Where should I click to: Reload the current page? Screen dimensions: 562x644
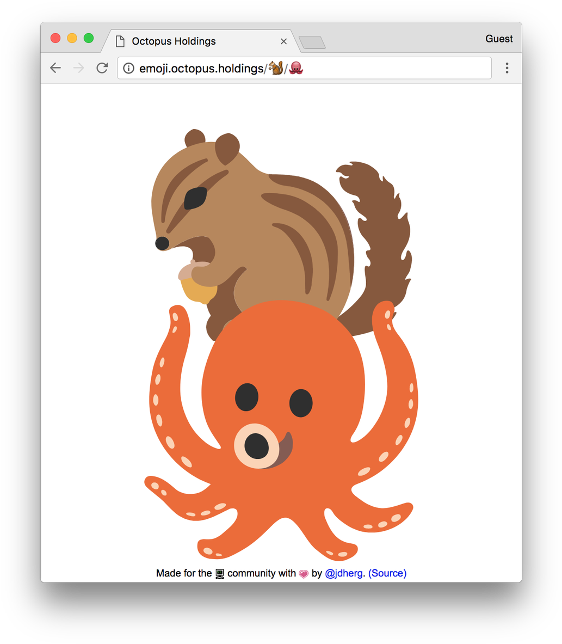point(102,68)
